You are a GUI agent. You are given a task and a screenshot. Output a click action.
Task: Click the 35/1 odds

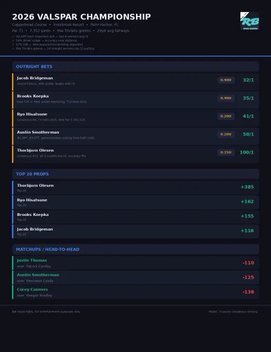pos(248,98)
